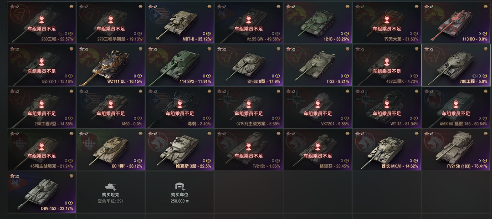Image resolution: width=492 pixels, height=219 pixels.
Task: Select the T-22 tank thumbnail
Action: [x=318, y=65]
